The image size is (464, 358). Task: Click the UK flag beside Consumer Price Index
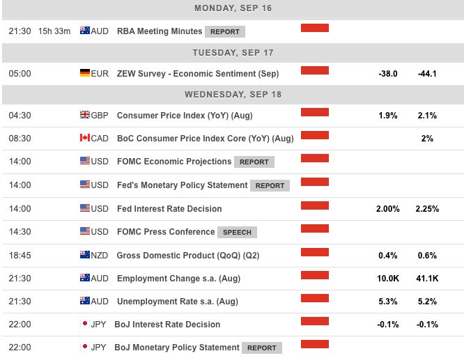tap(85, 116)
